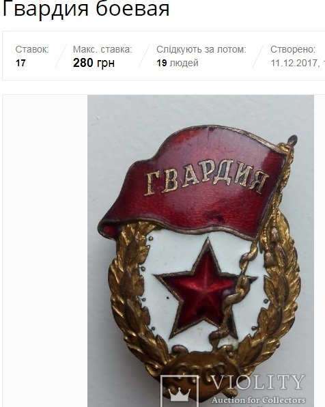
Task: Open the Guards badge lot photo
Action: [x=201, y=251]
